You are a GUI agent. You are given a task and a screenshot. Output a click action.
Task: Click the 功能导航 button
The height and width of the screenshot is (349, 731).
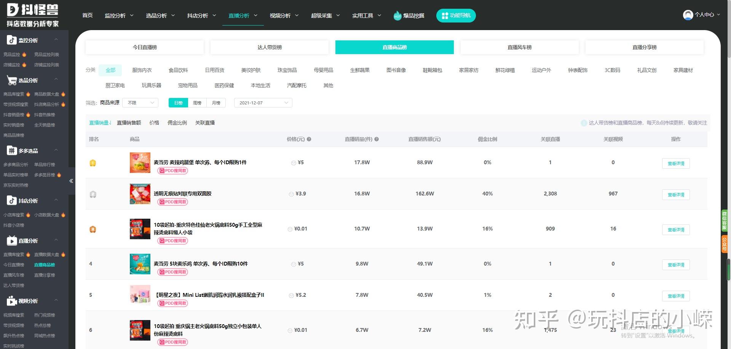point(456,16)
